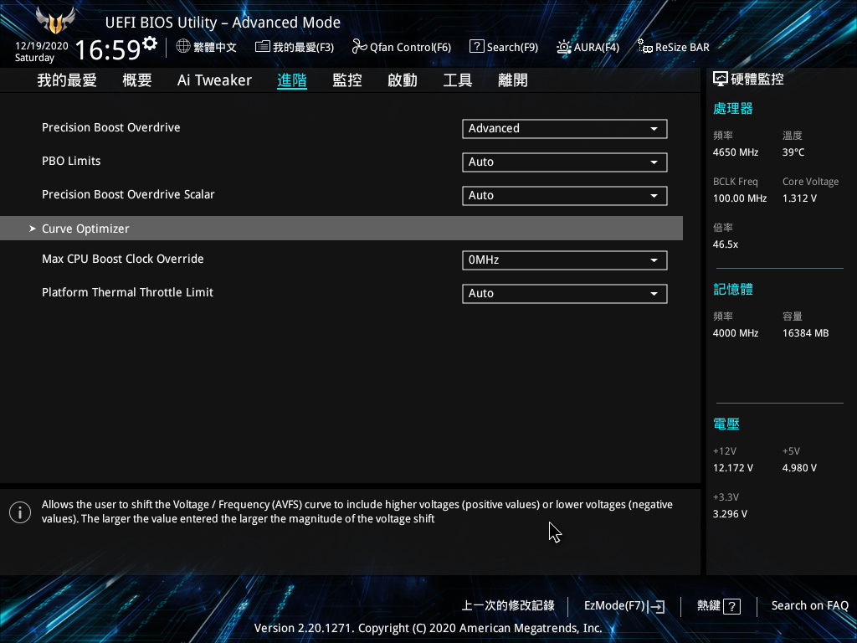Go to the 啟動 tab
857x643 pixels.
click(x=403, y=80)
